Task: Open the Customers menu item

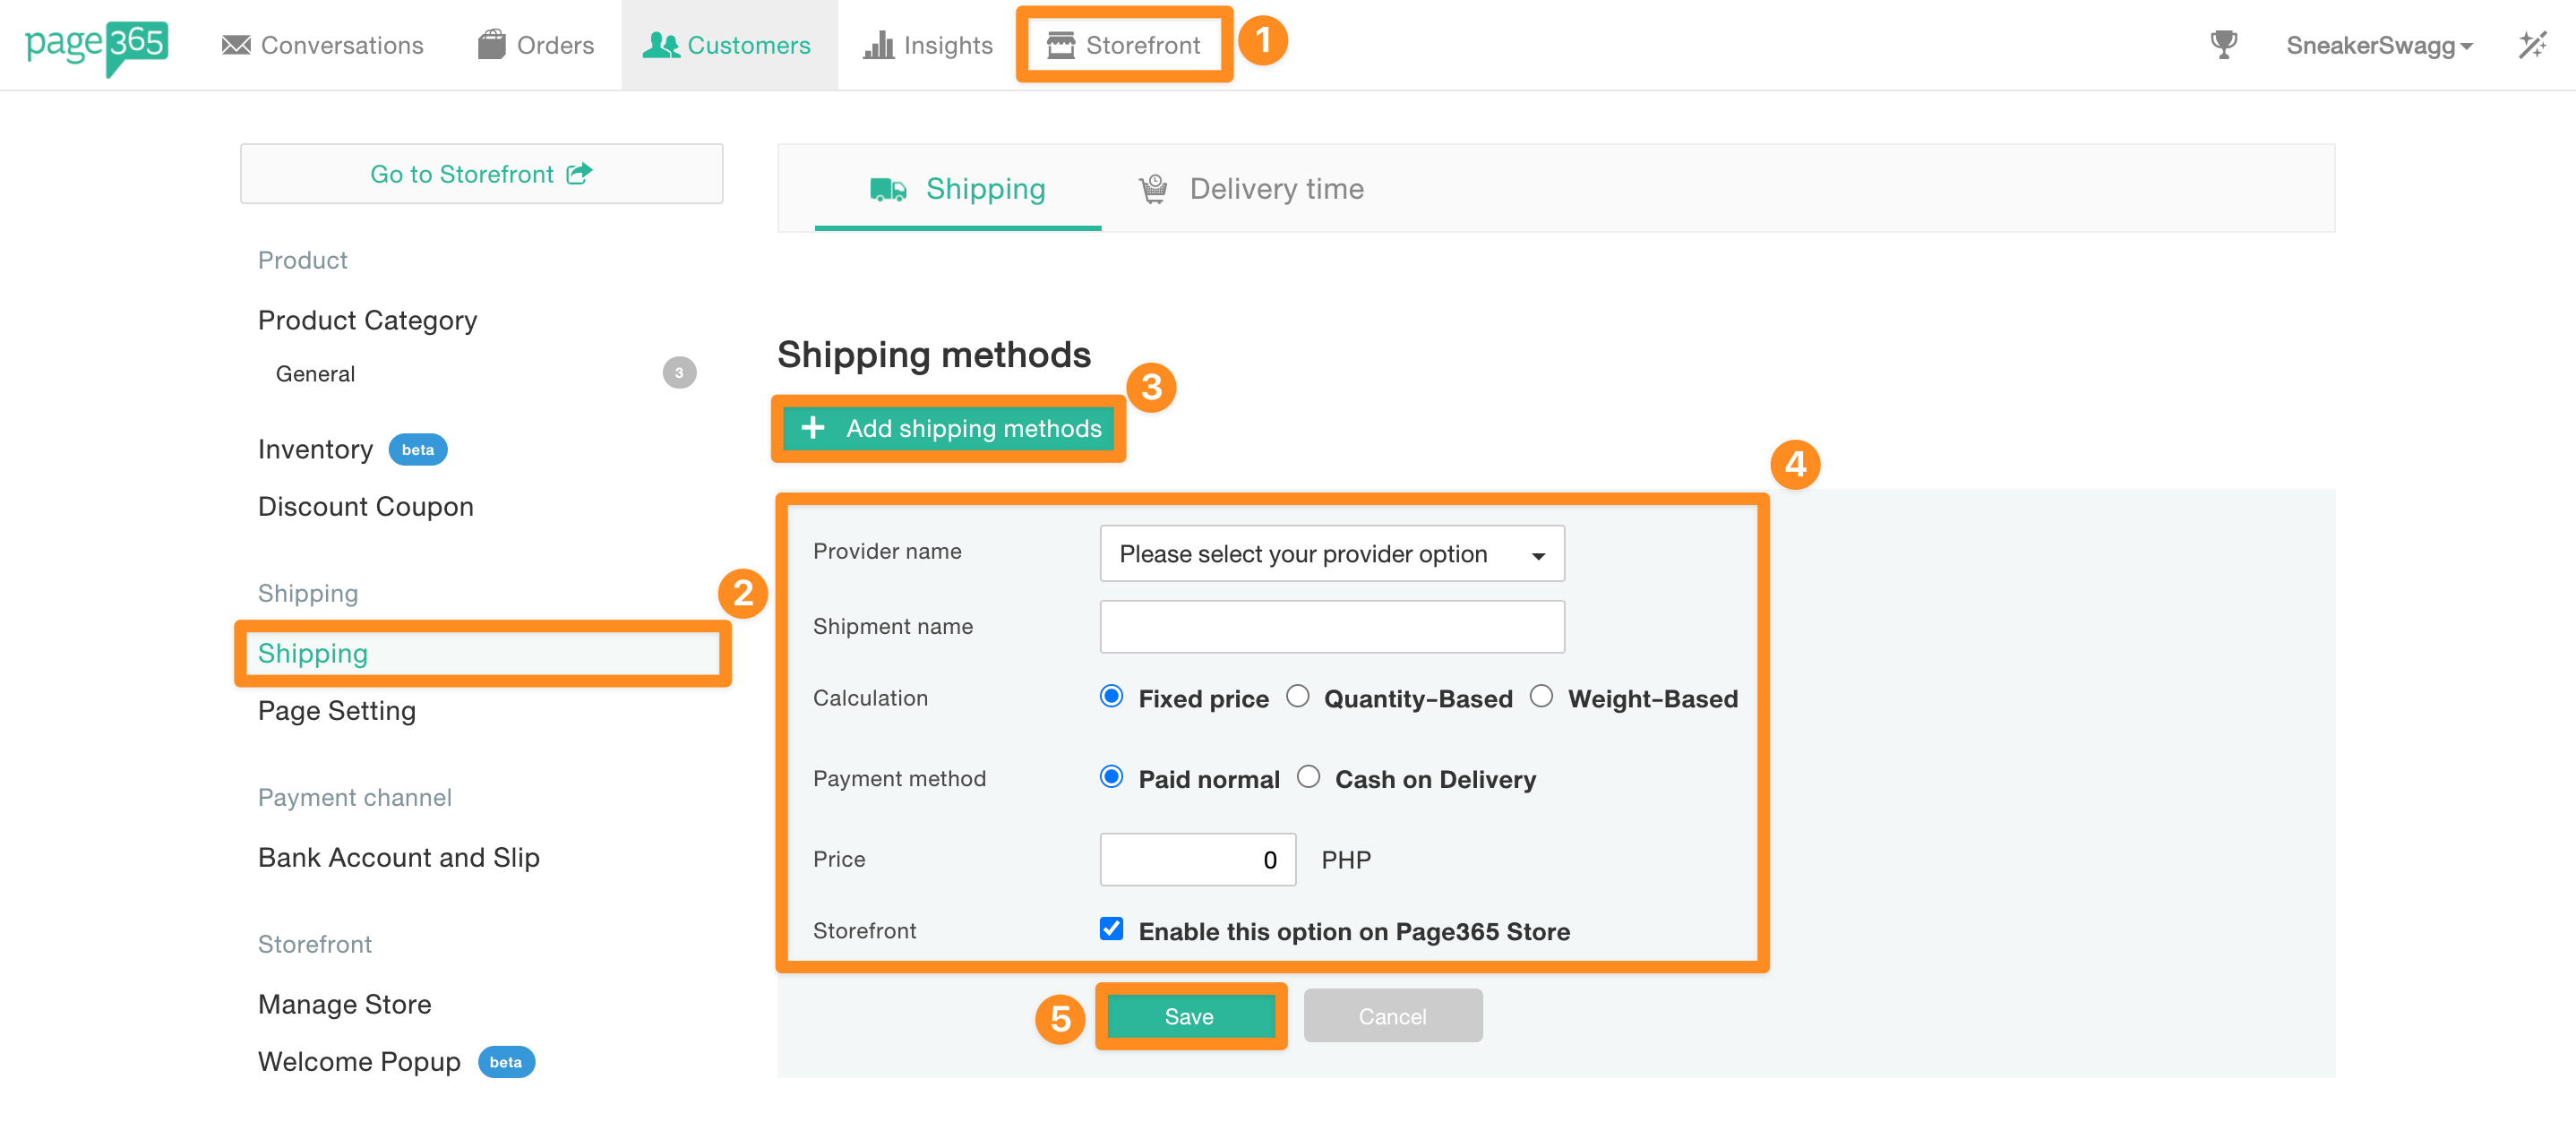Action: point(728,45)
